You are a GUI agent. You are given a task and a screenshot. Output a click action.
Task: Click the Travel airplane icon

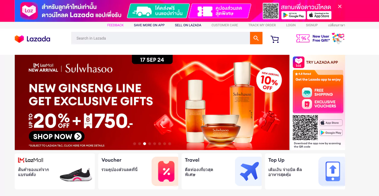click(249, 171)
